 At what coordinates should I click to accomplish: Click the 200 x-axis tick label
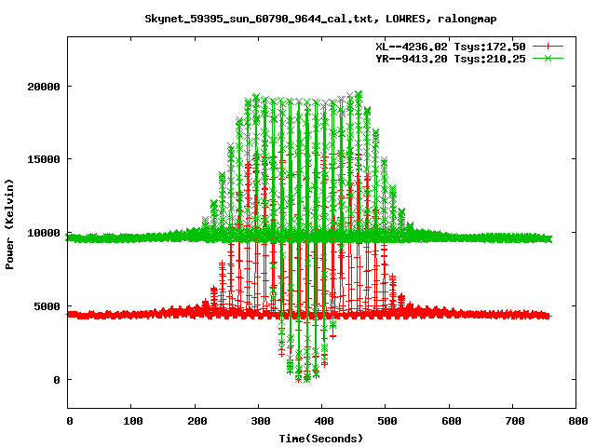tap(196, 421)
